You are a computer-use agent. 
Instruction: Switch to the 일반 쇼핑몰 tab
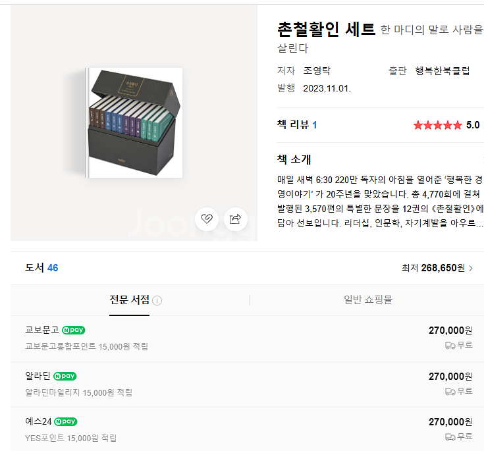pos(368,300)
